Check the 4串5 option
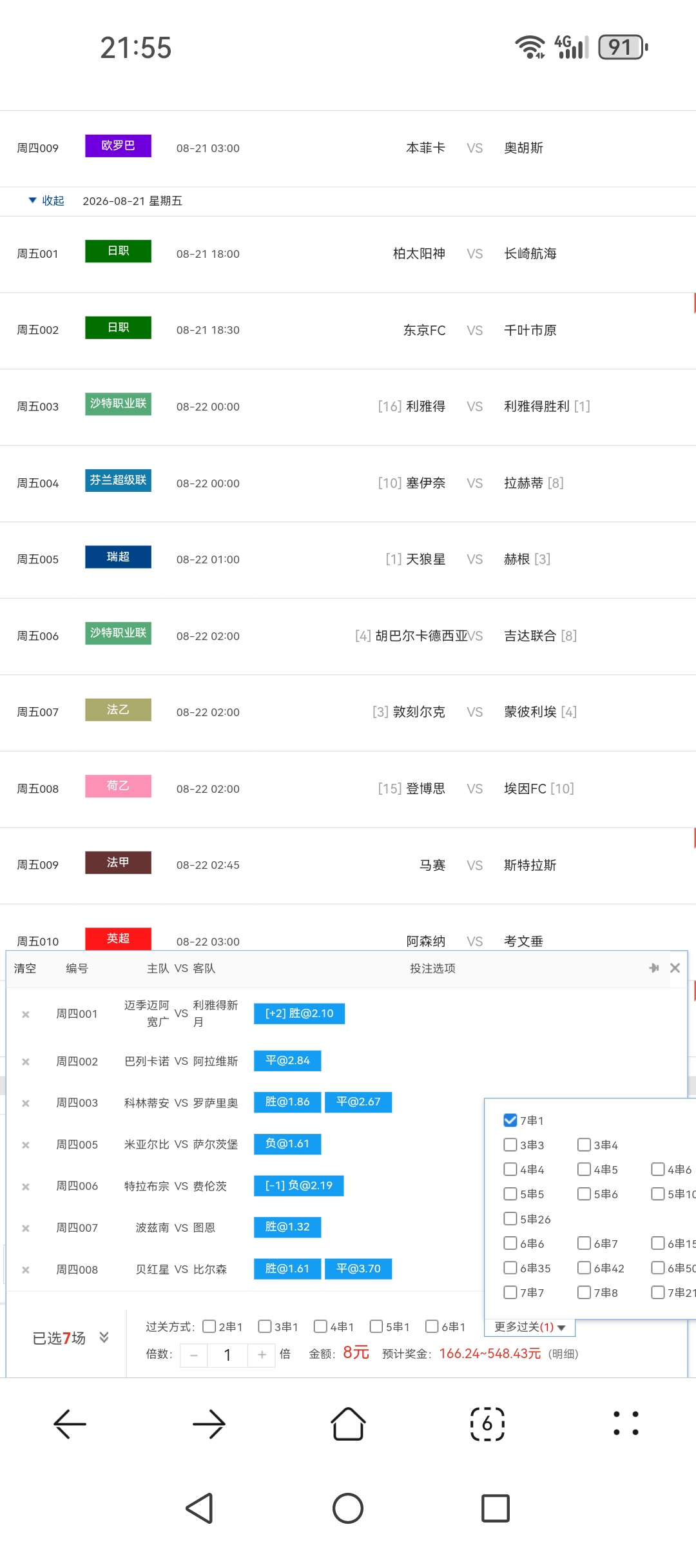This screenshot has height=1547, width=696. tap(584, 1169)
